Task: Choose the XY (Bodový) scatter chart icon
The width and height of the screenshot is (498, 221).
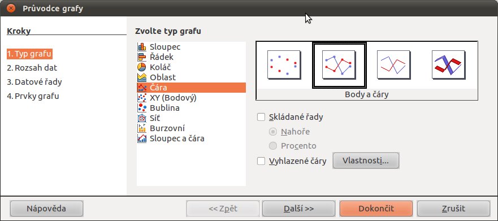Action: click(142, 98)
